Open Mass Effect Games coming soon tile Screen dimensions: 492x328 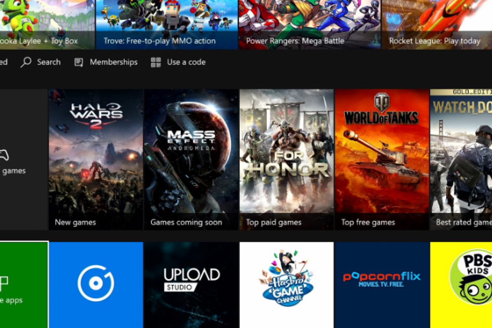coord(191,159)
